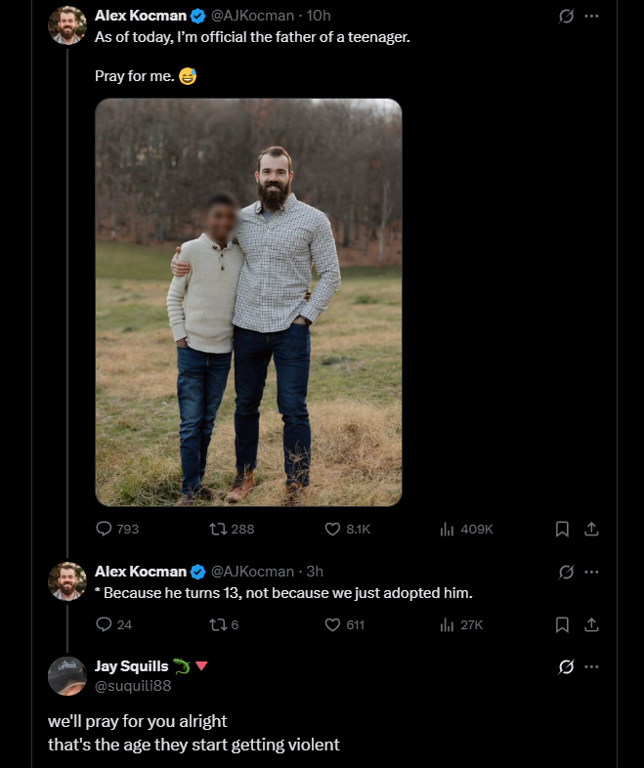Open more options on the main post
Image resolution: width=644 pixels, height=768 pixels.
tap(591, 17)
